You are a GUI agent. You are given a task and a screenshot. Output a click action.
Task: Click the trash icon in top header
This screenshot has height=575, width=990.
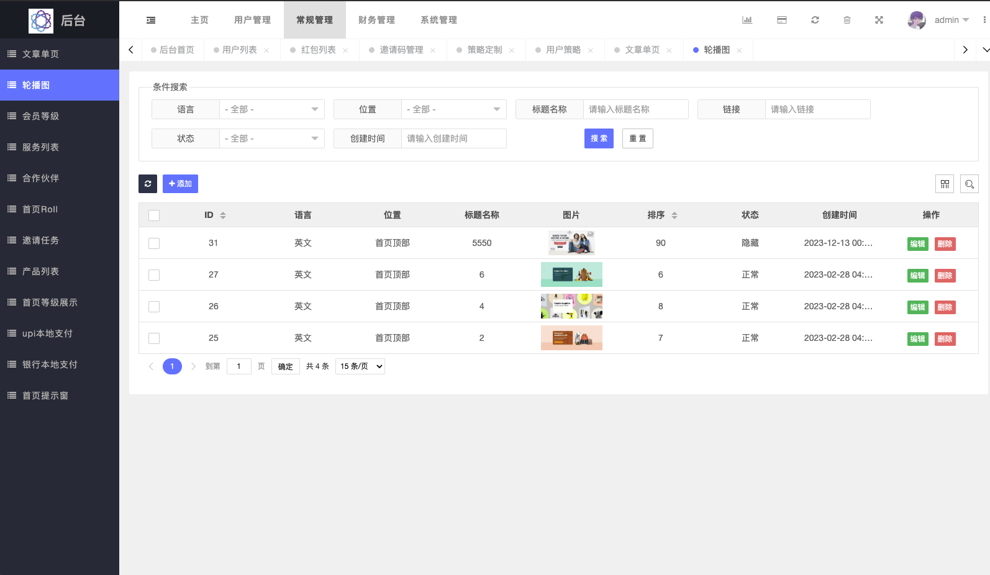point(847,20)
